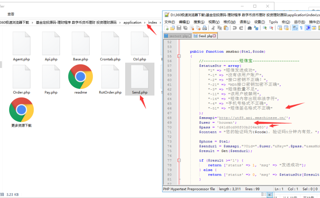Screen dimensions: 320x198
Task: Open the Replace toolbar icon
Action: coord(256,28)
